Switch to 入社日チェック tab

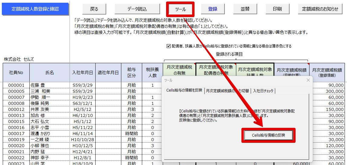pos(263,91)
